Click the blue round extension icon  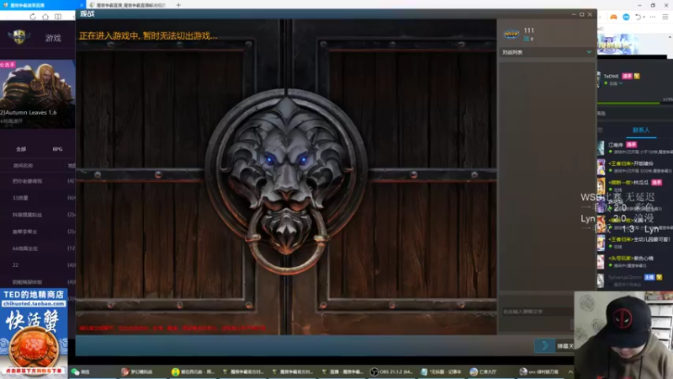click(x=626, y=17)
